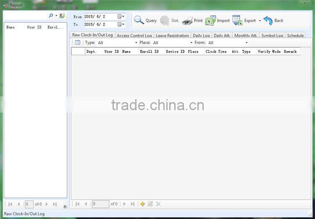Click the Clock Time column header
315x219 pixels.
216,52
